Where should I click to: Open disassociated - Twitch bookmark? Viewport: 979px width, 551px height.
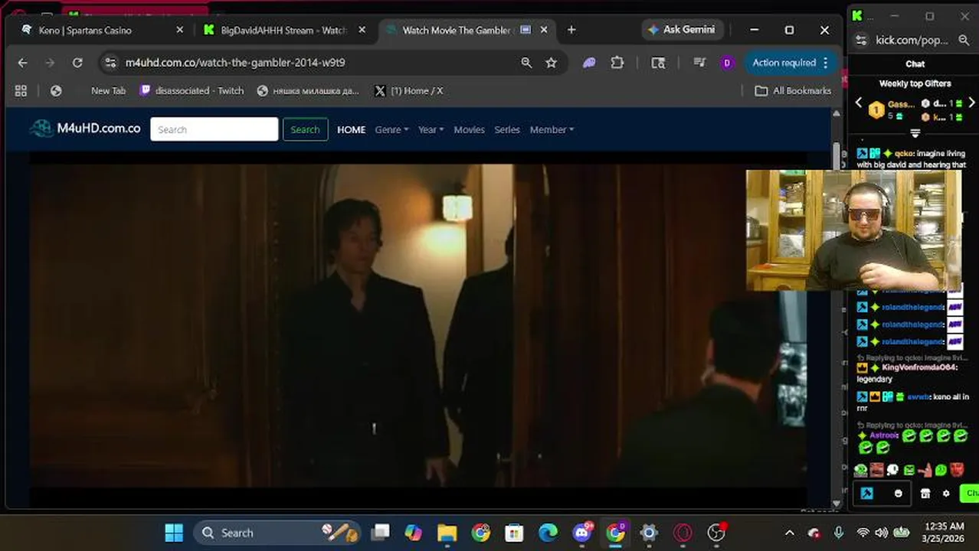coord(192,90)
